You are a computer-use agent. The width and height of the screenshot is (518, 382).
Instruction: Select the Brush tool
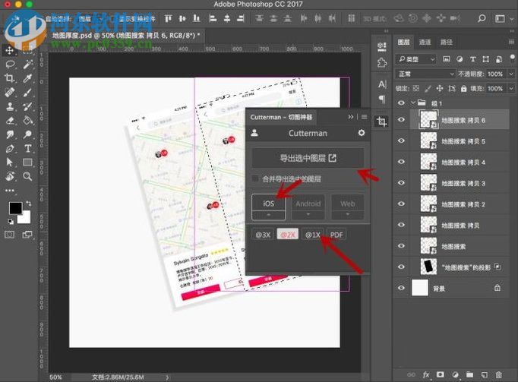[28, 92]
